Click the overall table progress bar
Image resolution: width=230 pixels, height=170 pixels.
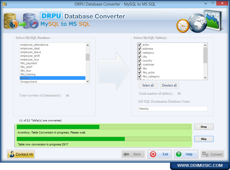pos(104,127)
